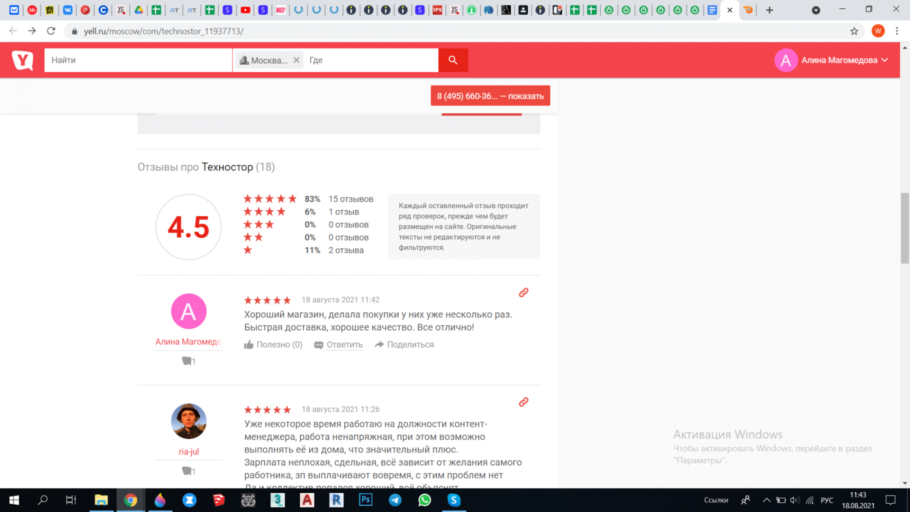Screen dimensions: 910x512
Task: Open SketchUp from the taskbar
Action: [x=218, y=500]
